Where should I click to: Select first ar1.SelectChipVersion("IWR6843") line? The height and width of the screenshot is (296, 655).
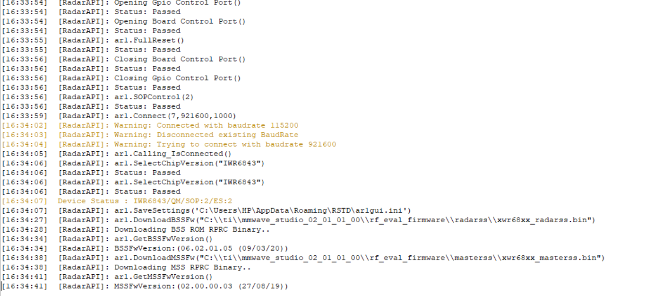click(133, 163)
